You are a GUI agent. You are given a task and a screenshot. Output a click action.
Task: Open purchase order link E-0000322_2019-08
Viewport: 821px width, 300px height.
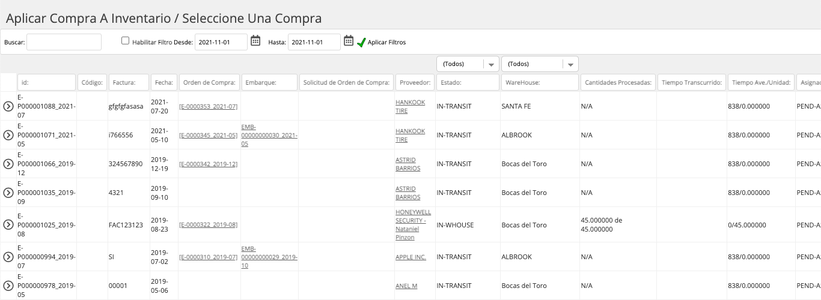[209, 224]
